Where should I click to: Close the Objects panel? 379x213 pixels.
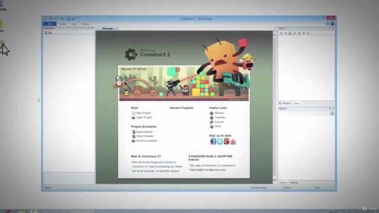pyautogui.click(x=333, y=109)
